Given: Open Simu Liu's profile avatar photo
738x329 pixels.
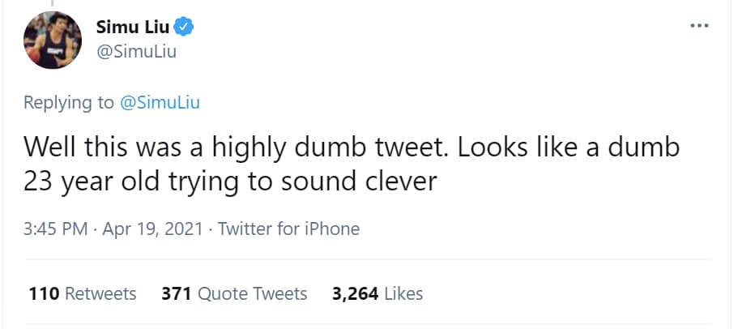Looking at the screenshot, I should [x=53, y=40].
